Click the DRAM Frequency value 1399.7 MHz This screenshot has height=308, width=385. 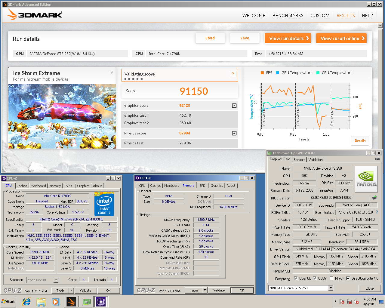[x=206, y=220]
